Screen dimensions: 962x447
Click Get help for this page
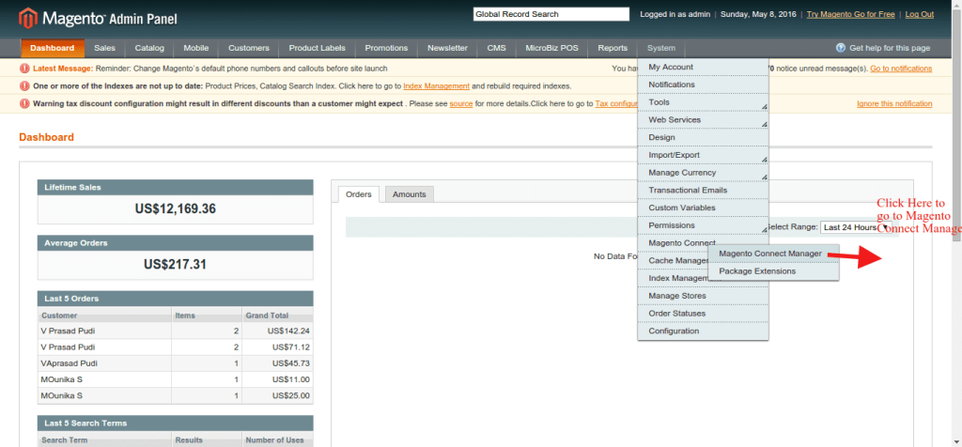(890, 48)
